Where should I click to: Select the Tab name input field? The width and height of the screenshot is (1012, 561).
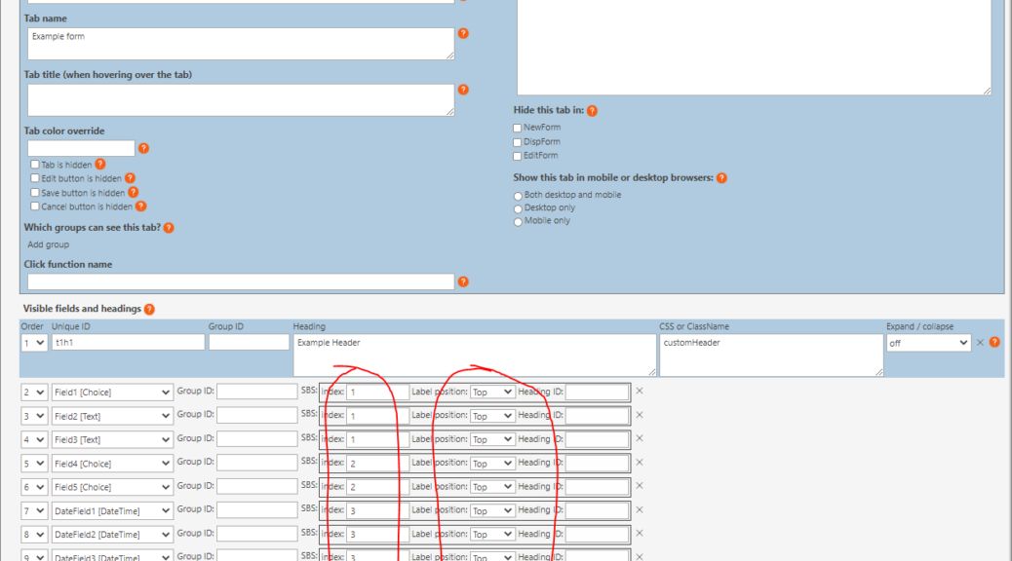[x=239, y=43]
